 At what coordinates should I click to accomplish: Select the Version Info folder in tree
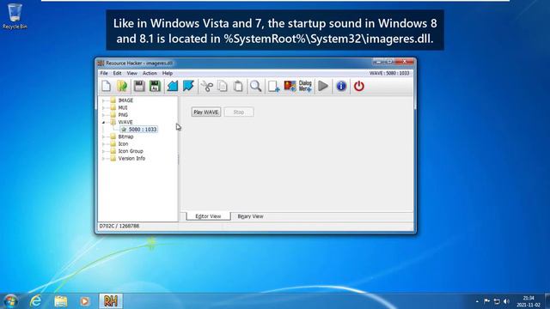pyautogui.click(x=128, y=158)
